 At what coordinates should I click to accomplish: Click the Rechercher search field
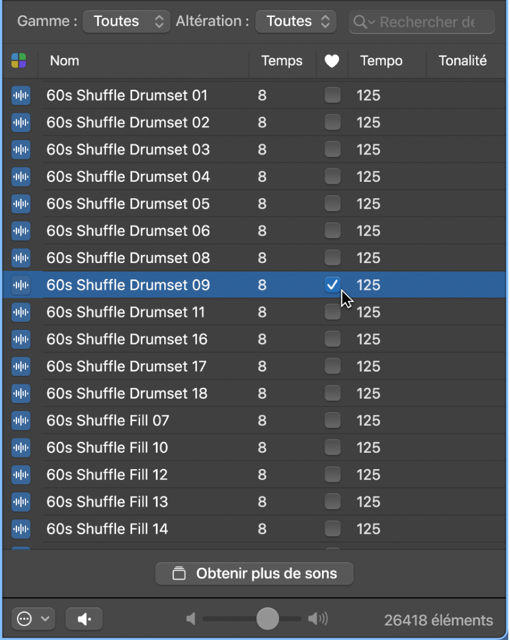click(426, 22)
